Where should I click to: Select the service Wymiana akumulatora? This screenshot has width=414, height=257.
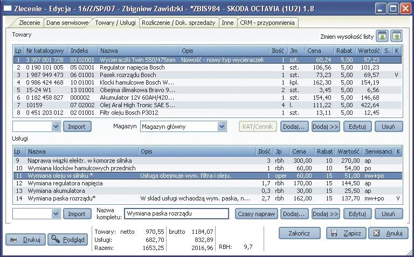[x=208, y=191]
